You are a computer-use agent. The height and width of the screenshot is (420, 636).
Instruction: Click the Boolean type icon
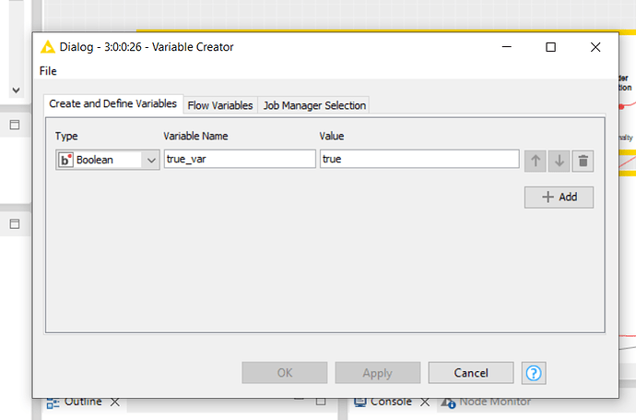65,160
